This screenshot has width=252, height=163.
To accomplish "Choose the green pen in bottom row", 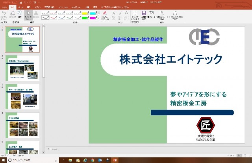I will point(69,18).
